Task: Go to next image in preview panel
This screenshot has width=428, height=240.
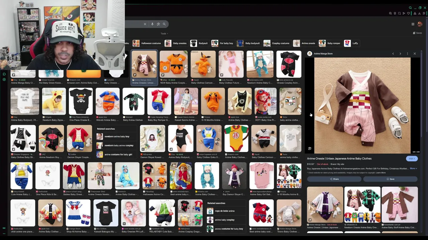Action: coord(400,54)
